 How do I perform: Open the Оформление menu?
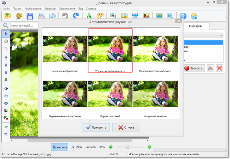click(67, 8)
